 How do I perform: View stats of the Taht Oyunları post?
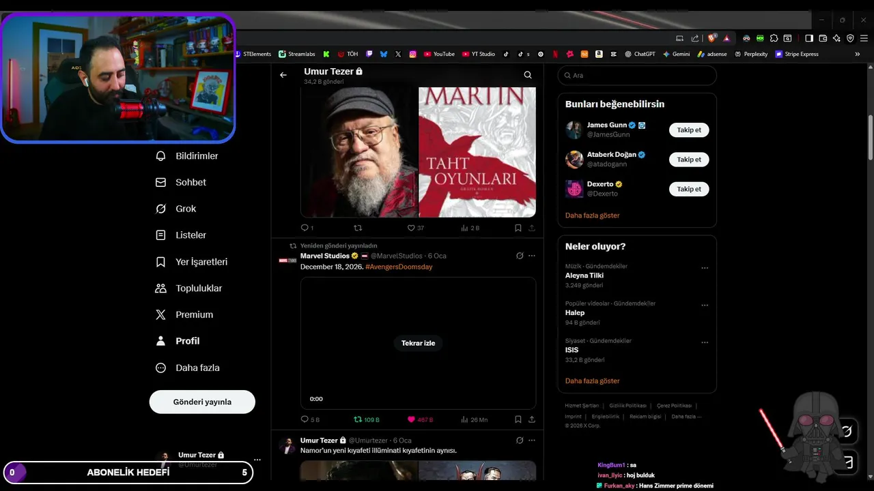pyautogui.click(x=470, y=228)
